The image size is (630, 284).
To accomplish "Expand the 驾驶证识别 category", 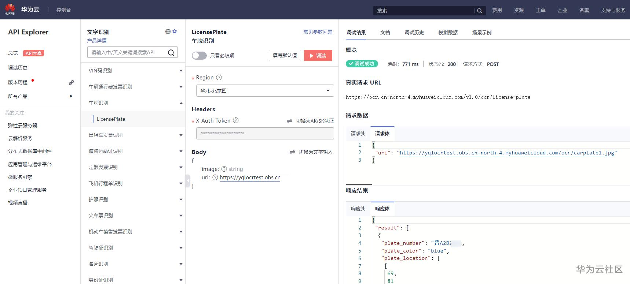I will tap(181, 248).
